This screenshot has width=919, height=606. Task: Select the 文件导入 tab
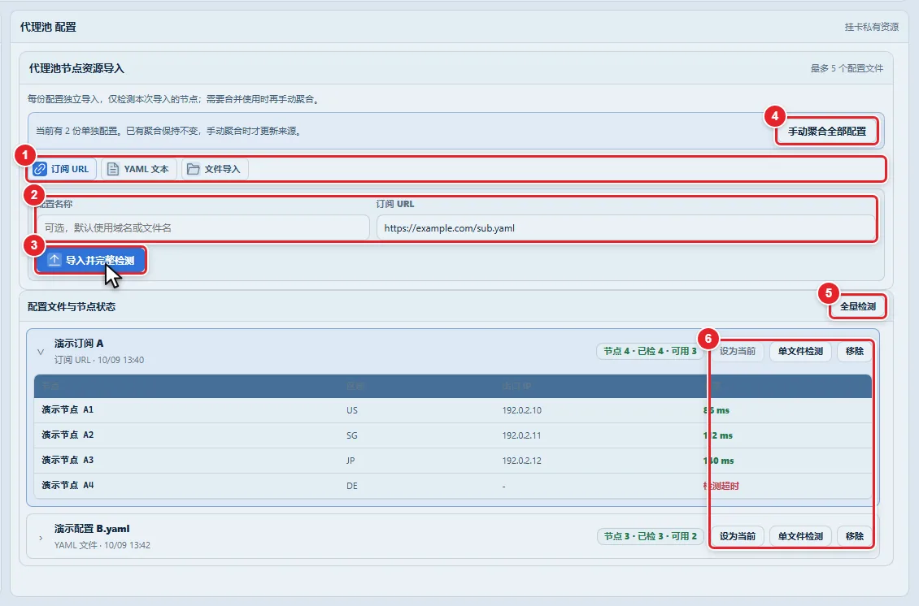[215, 169]
